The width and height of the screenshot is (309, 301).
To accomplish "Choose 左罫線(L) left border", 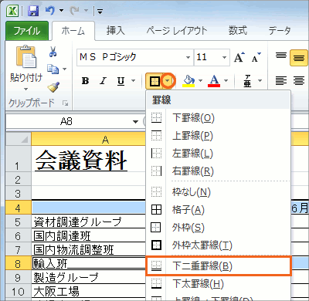I will [x=219, y=154].
